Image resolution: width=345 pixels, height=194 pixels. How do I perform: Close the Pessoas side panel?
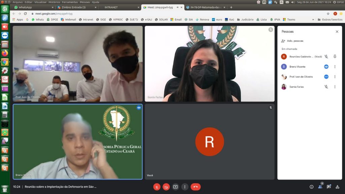click(x=337, y=32)
